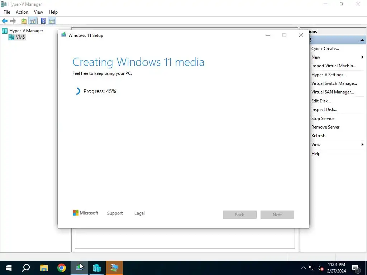Click the Progress spinner indicator
The image size is (367, 275).
click(x=77, y=91)
